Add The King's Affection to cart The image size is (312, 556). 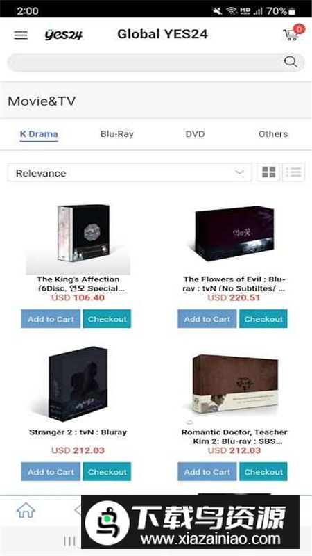[51, 319]
